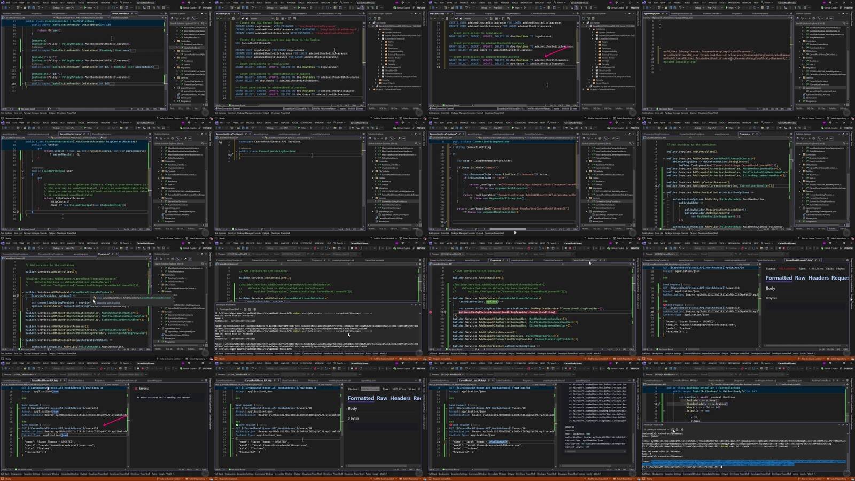Click the 204 status code badge in response pane
Viewport: 855px width, 481px height.
pos(370,389)
